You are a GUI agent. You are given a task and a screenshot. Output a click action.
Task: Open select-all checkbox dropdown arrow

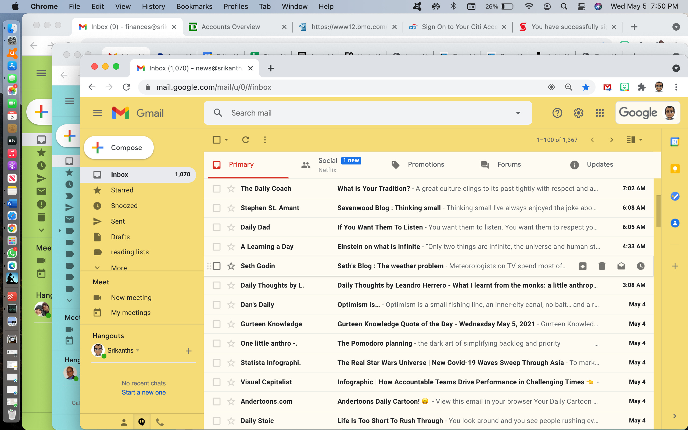point(226,140)
